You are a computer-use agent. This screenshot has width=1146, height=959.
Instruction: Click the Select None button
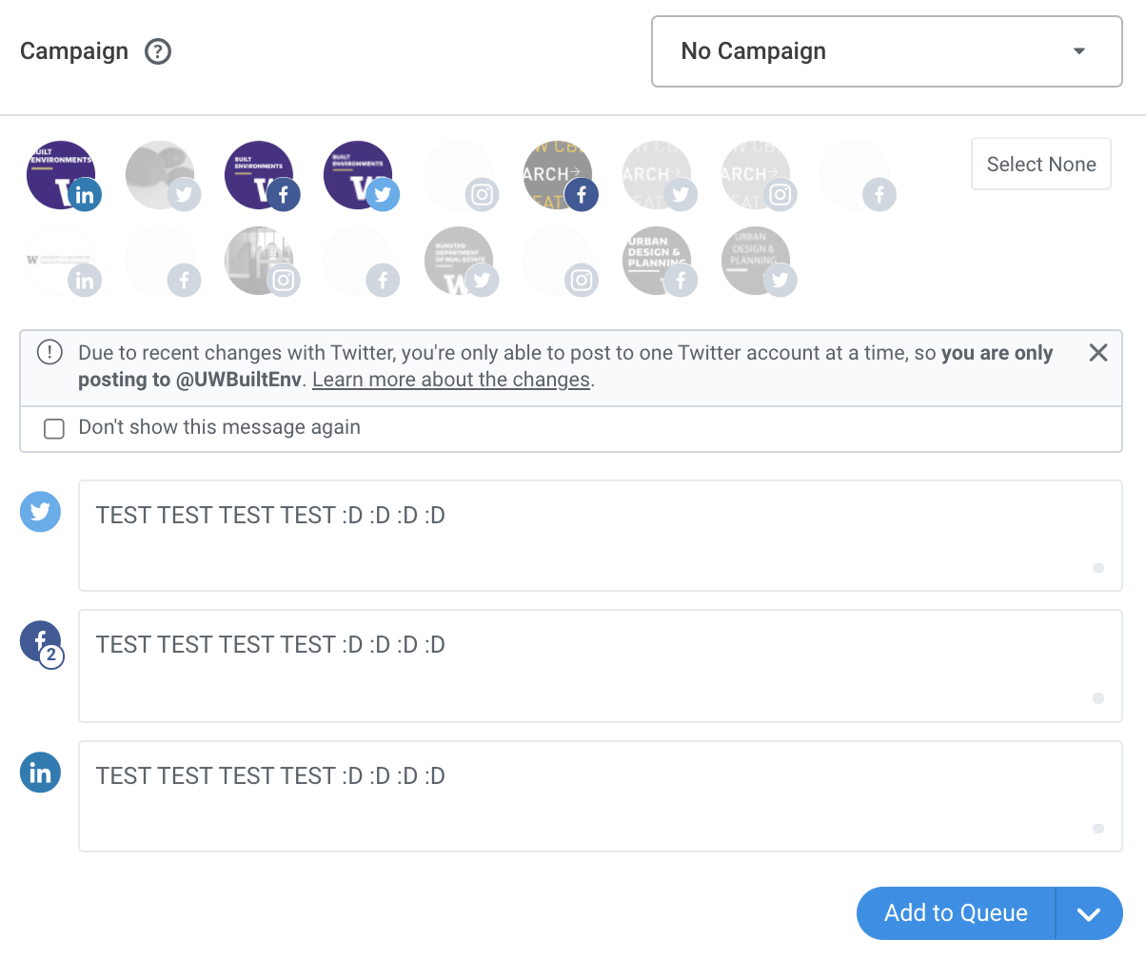coord(1040,164)
